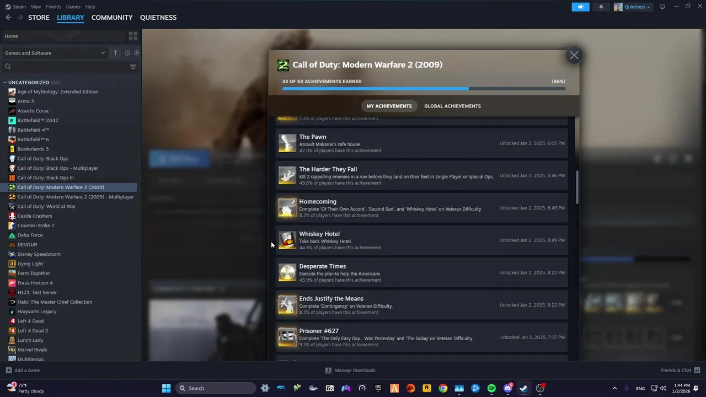Click the back navigation arrow
The image size is (706, 397).
tap(8, 18)
